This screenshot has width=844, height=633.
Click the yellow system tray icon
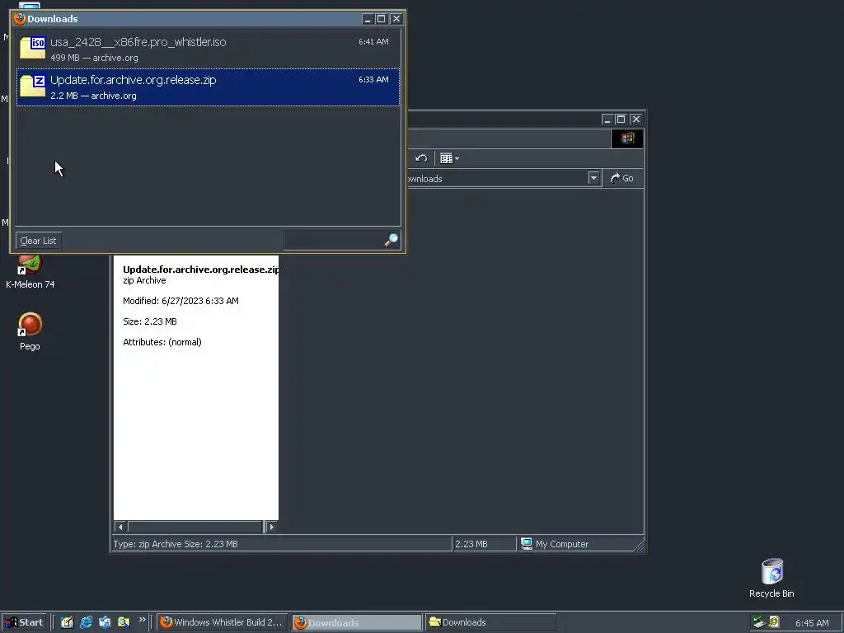[x=773, y=621]
